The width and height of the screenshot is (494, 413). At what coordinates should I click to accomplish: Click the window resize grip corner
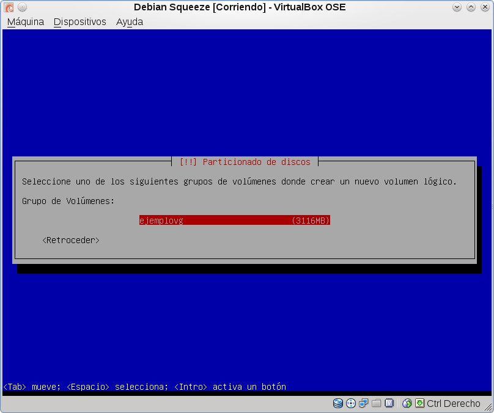point(488,408)
